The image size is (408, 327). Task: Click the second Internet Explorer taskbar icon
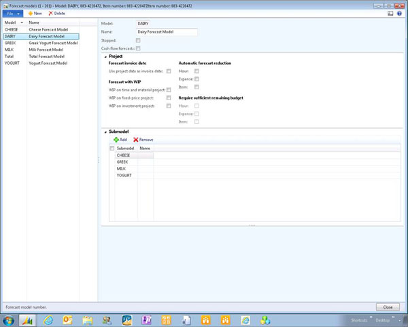[245, 320]
